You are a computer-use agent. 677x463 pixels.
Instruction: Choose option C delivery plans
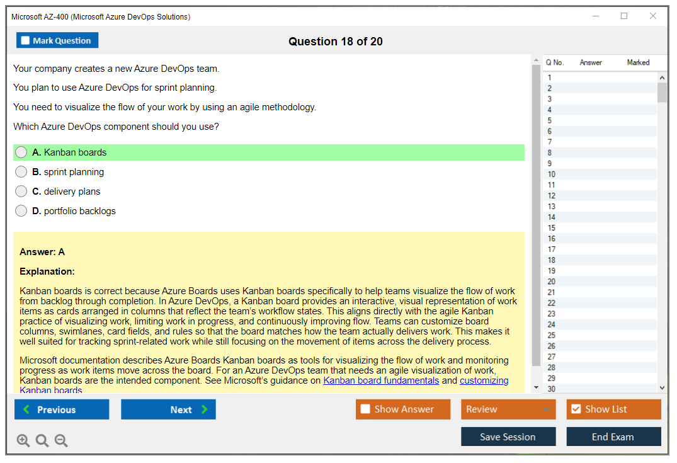pyautogui.click(x=21, y=191)
